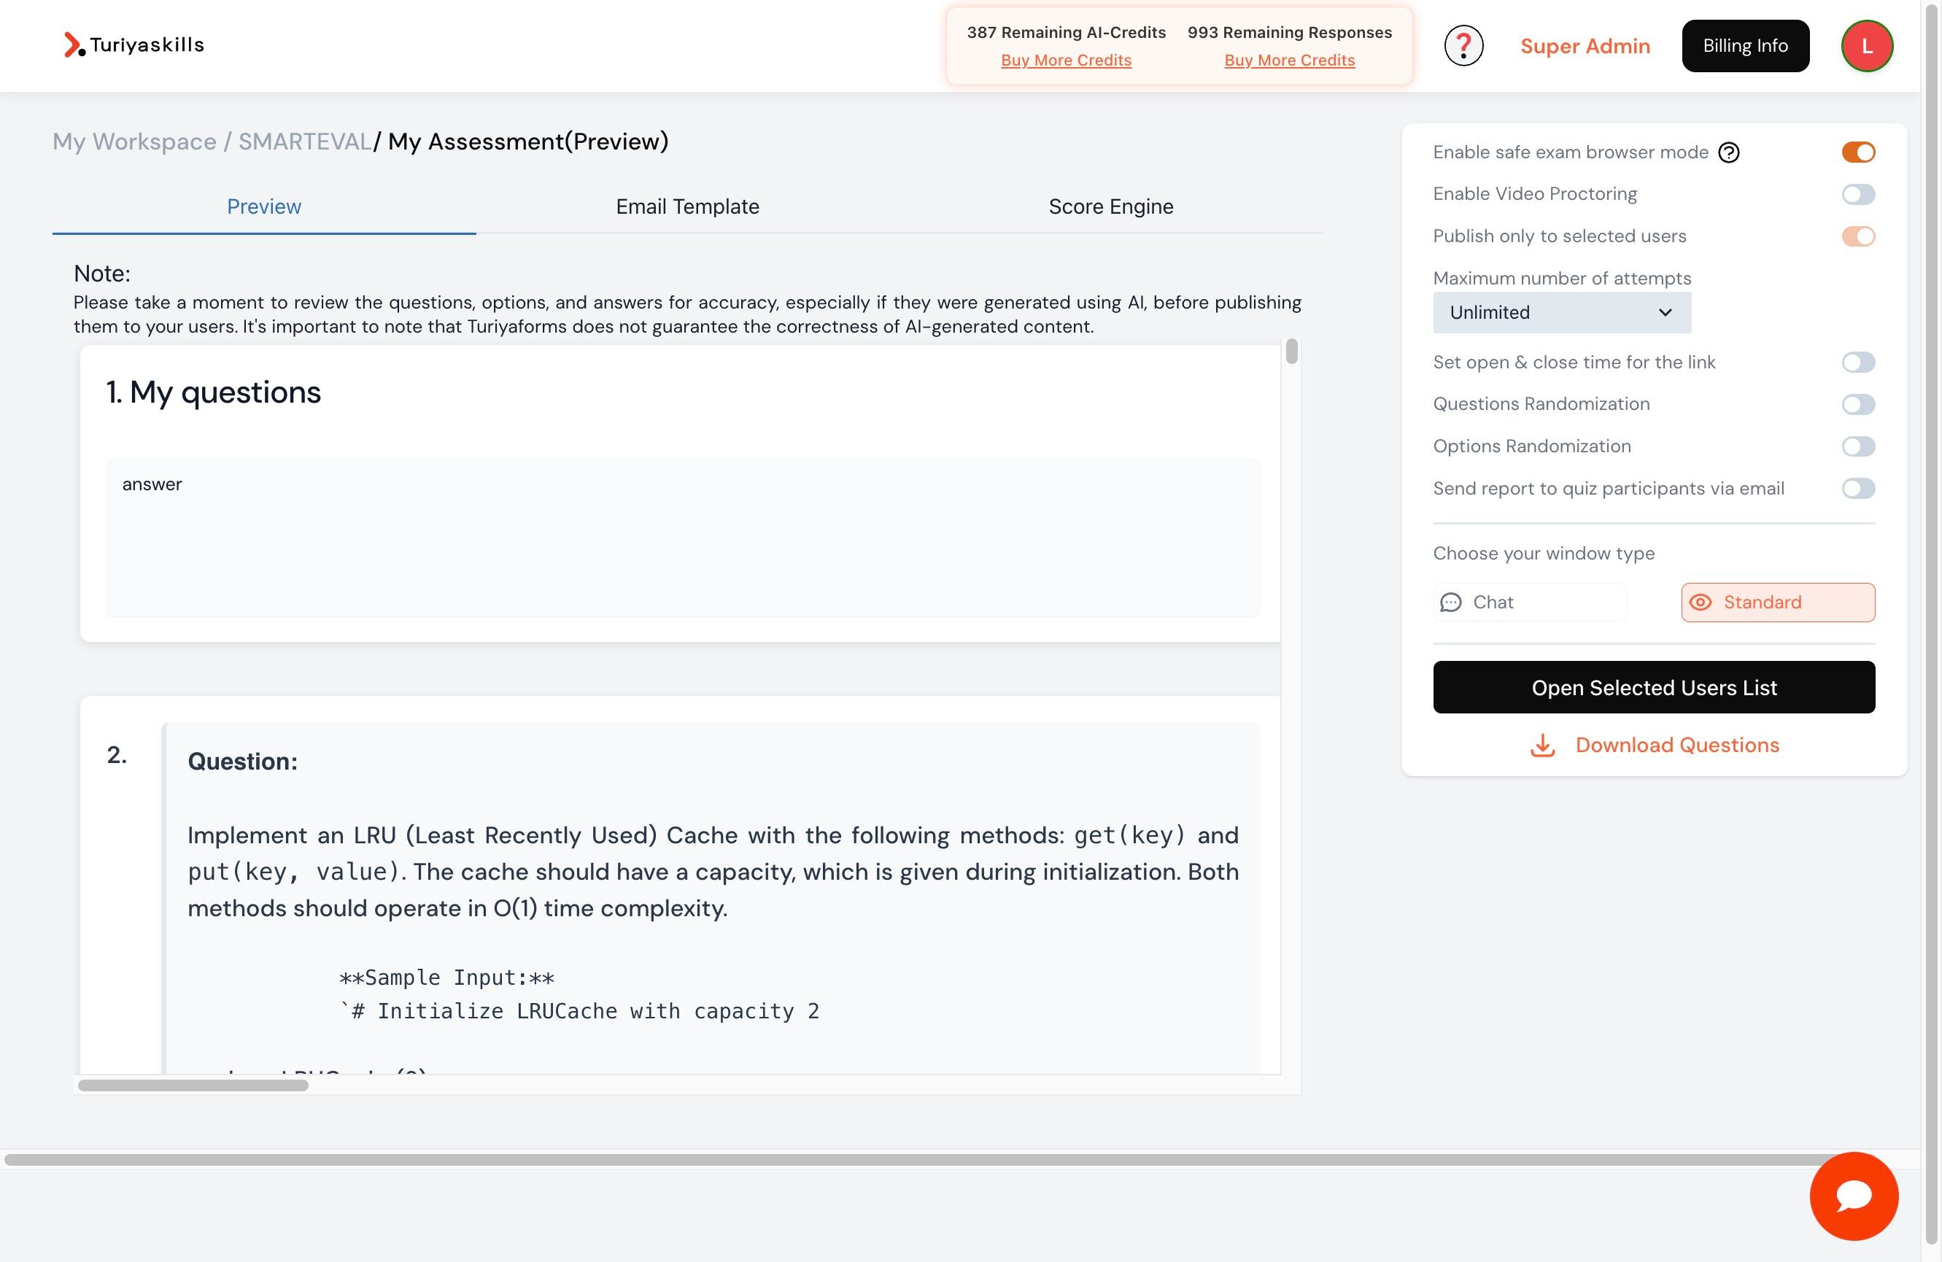Disable safe exam browser mode toggle
The width and height of the screenshot is (1942, 1262).
(1857, 152)
